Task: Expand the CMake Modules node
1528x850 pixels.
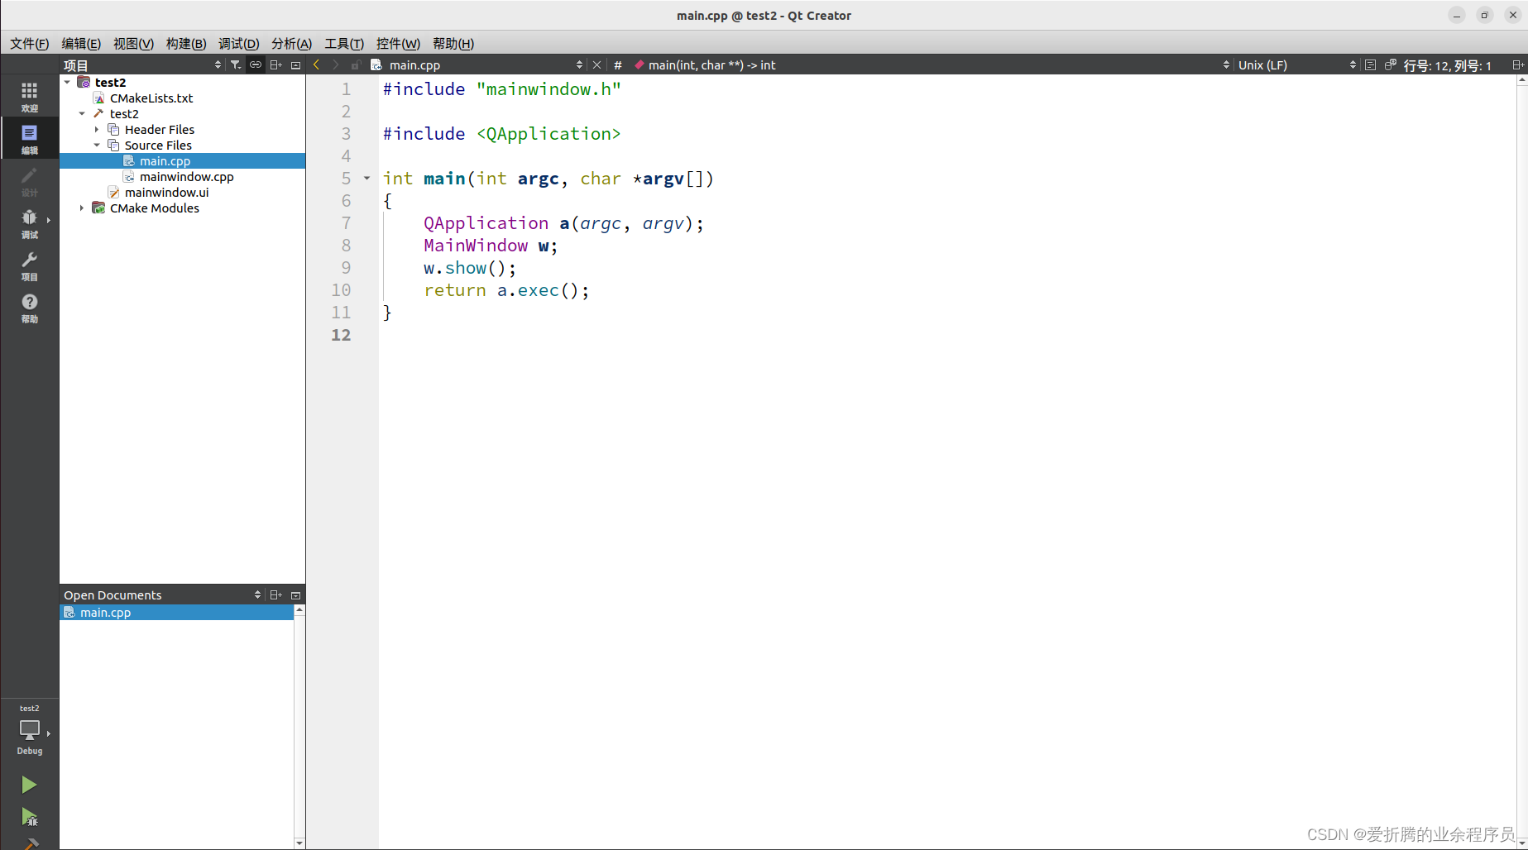Action: click(82, 208)
